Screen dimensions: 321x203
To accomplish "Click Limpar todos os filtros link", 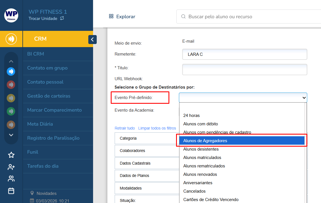I will click(157, 128).
